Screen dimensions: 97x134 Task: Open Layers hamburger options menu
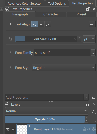click(x=93, y=119)
